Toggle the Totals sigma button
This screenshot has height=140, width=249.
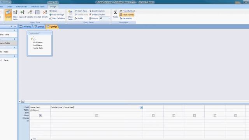(115, 14)
